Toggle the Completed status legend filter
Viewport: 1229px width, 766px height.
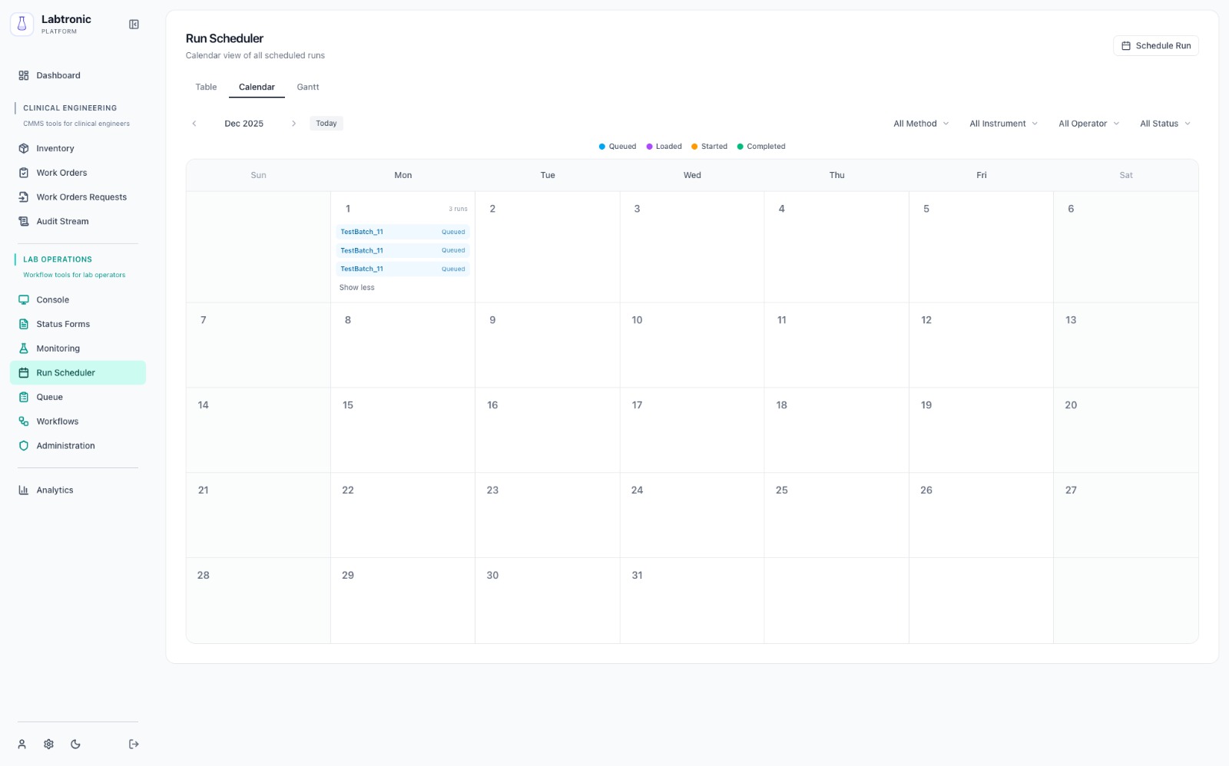(761, 147)
